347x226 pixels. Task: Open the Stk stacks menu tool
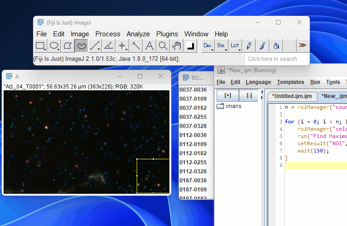221,46
